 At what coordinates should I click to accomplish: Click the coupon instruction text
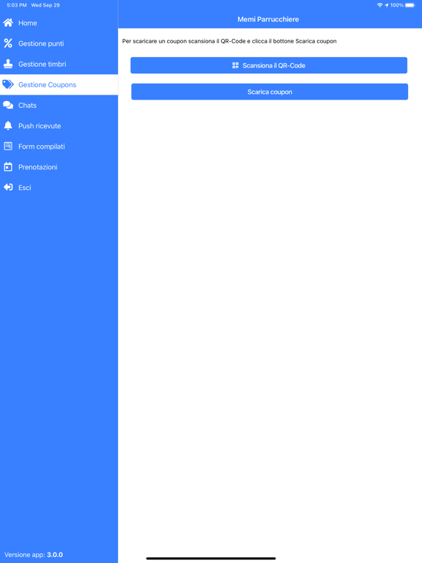pyautogui.click(x=229, y=41)
